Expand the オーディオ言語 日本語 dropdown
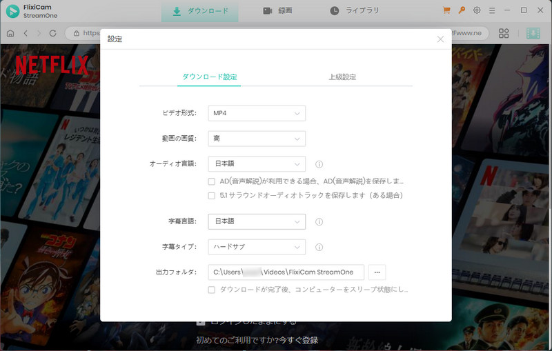 (x=257, y=164)
